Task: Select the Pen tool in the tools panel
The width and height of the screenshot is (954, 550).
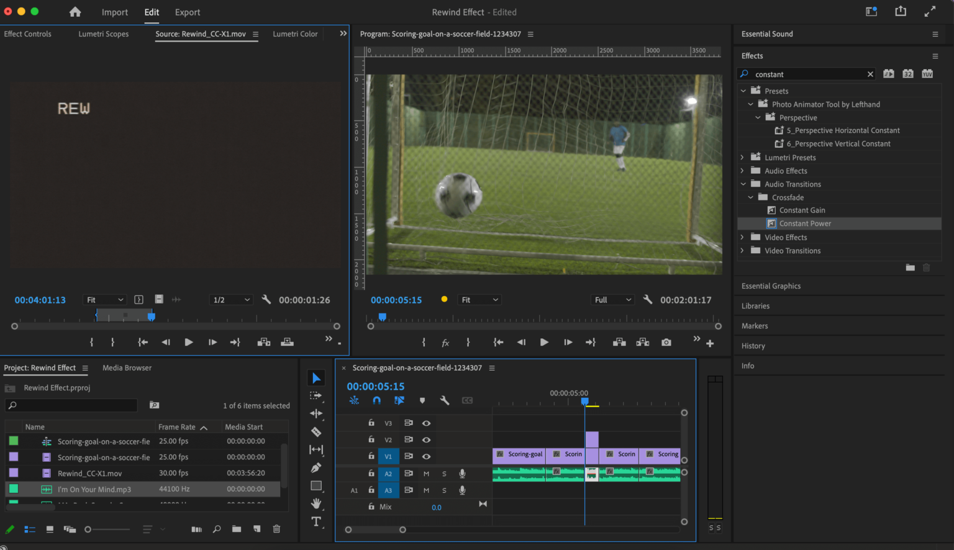Action: [x=316, y=467]
